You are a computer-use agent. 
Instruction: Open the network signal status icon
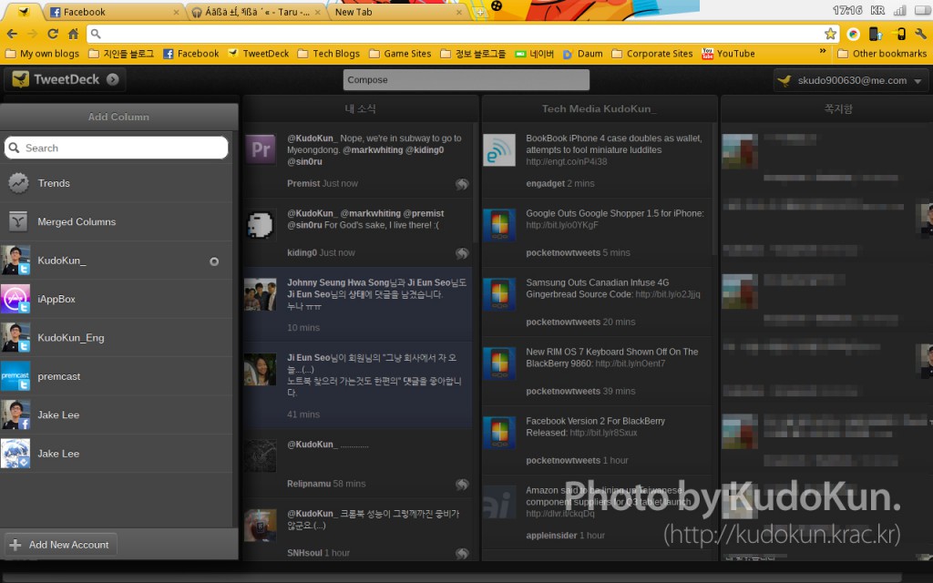click(899, 10)
